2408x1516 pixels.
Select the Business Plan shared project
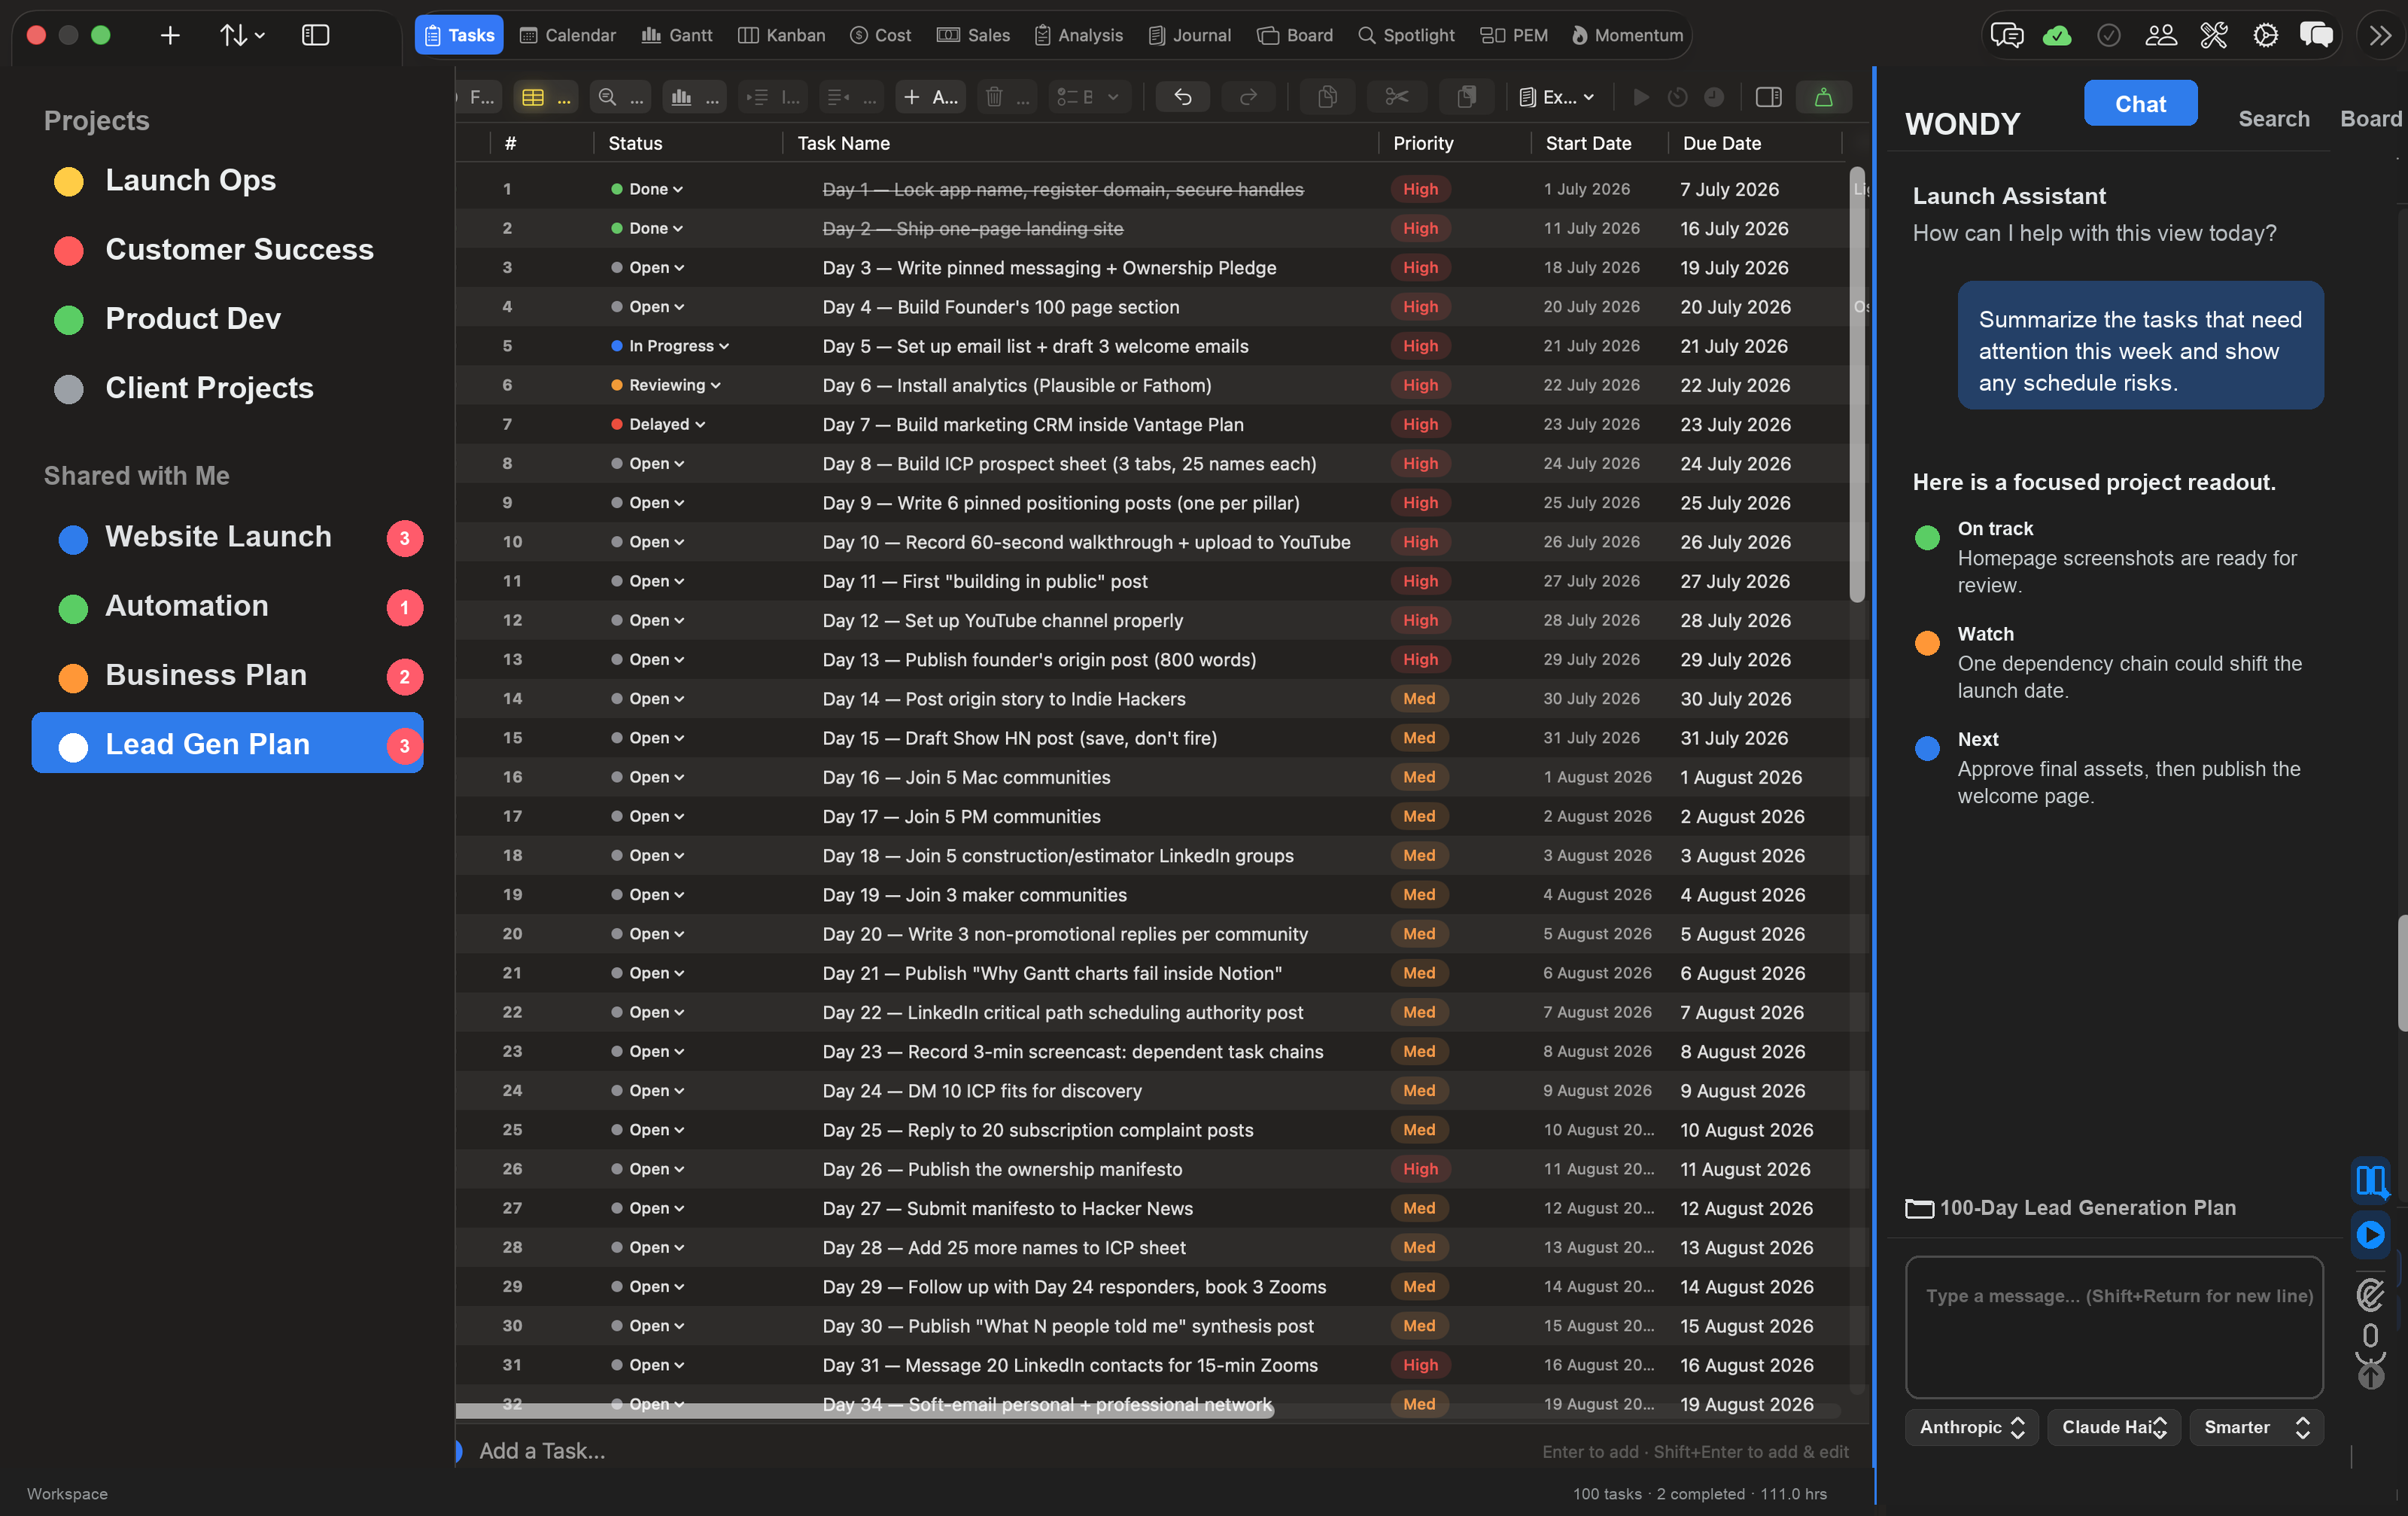[x=228, y=675]
